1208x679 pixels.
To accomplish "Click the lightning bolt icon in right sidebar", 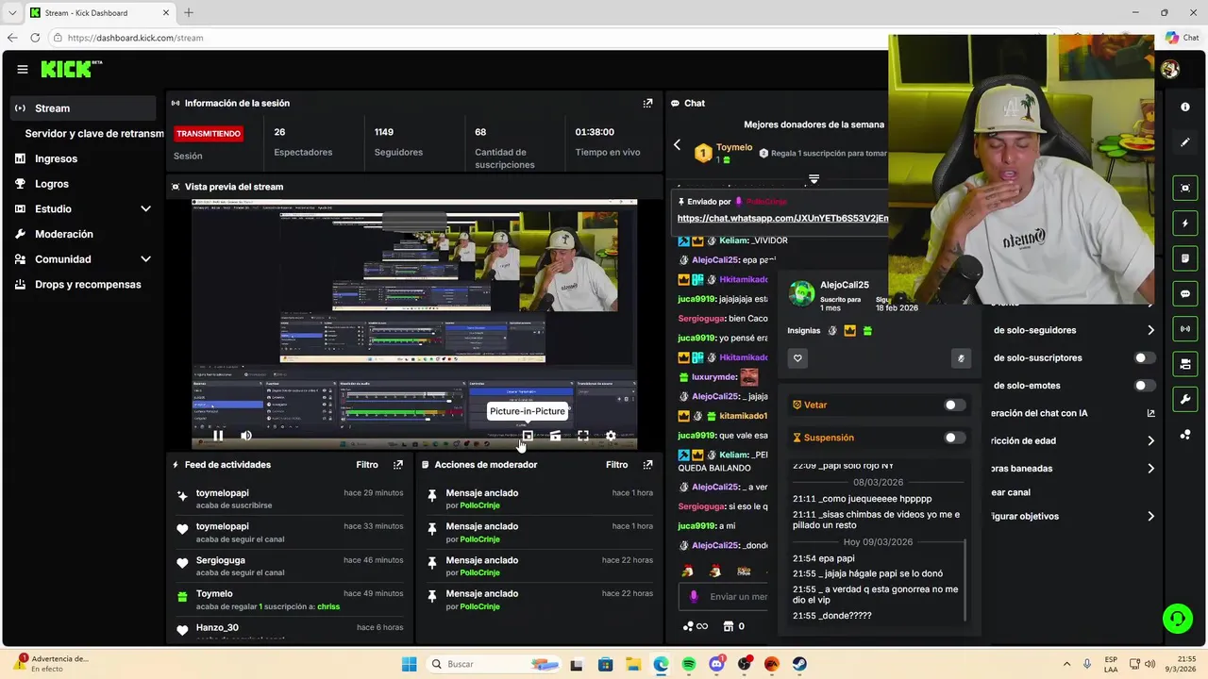I will (1185, 224).
